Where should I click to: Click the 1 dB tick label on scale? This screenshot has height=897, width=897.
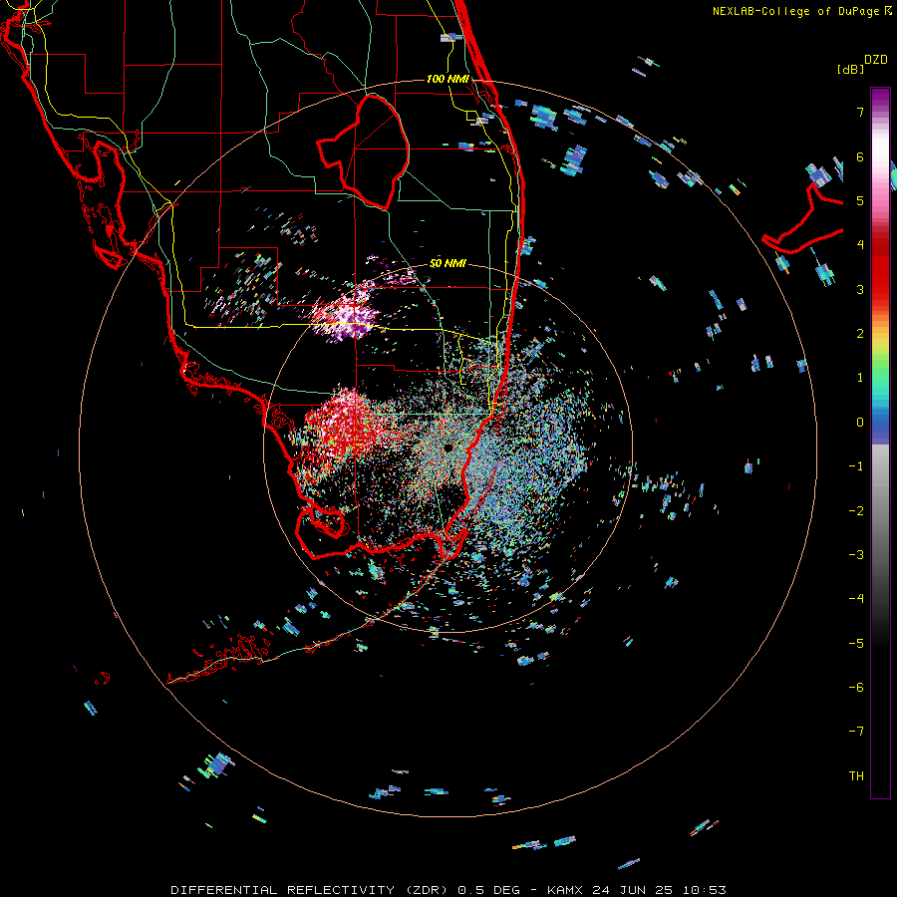(860, 378)
